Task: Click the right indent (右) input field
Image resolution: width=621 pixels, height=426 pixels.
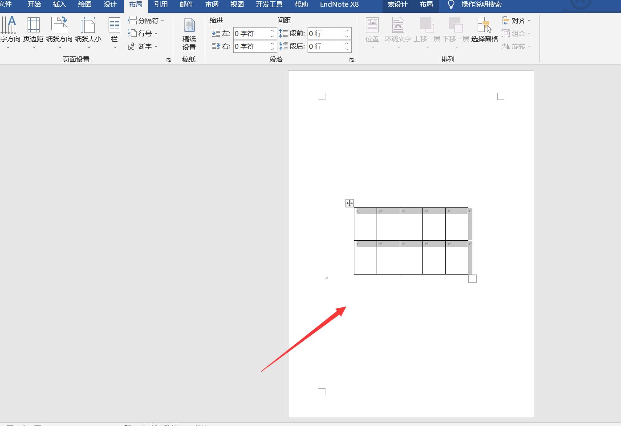Action: 251,46
